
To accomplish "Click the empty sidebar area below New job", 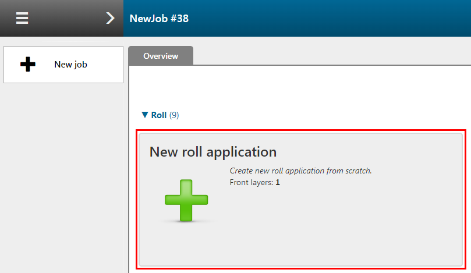I will click(63, 177).
